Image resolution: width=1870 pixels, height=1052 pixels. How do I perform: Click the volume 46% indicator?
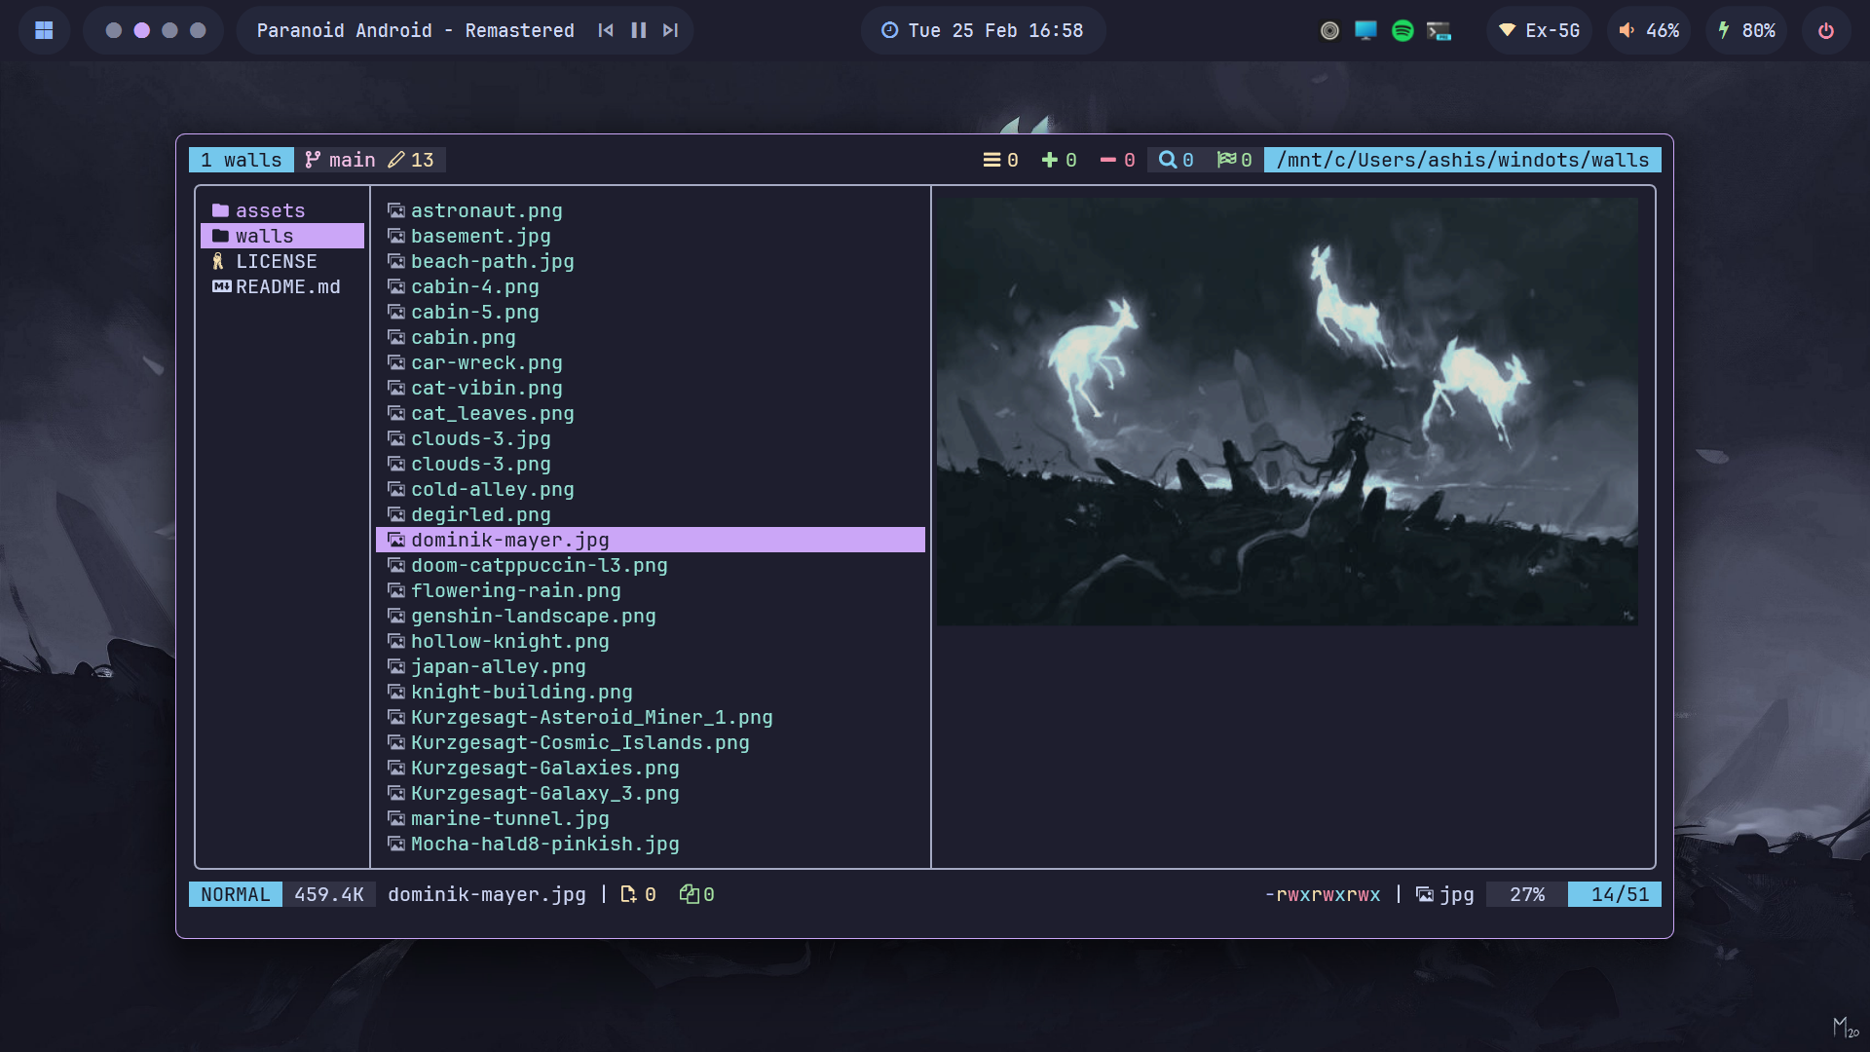click(1649, 30)
